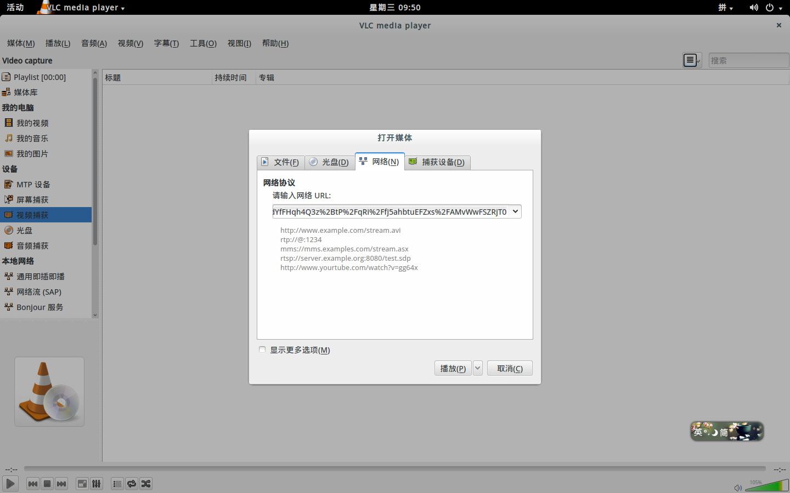Image resolution: width=790 pixels, height=493 pixels.
Task: Click the speaker mute icon beside the volume bar
Action: tap(738, 488)
